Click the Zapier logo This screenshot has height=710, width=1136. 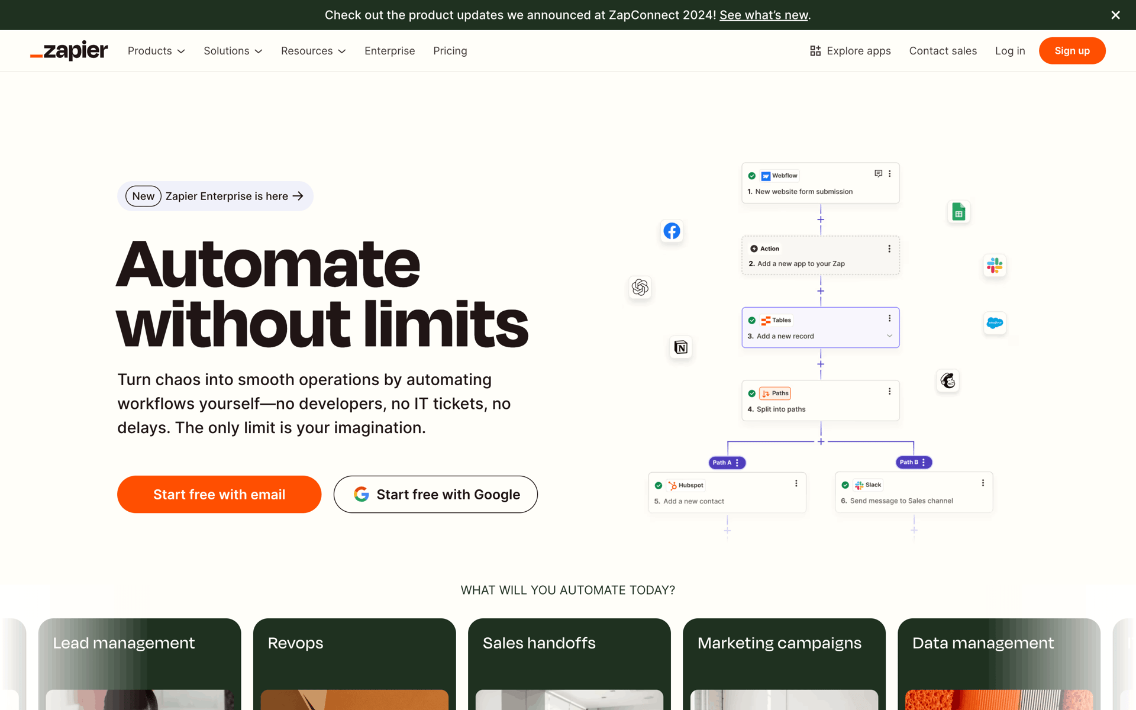pyautogui.click(x=69, y=51)
